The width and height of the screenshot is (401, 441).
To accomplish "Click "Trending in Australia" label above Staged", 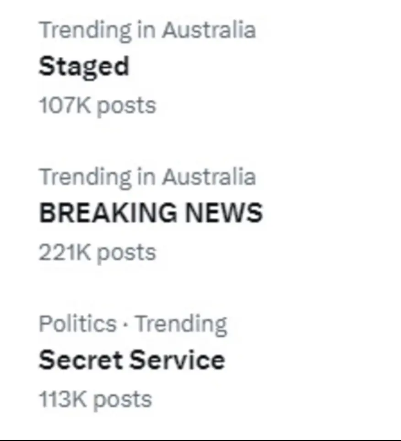I will click(147, 30).
